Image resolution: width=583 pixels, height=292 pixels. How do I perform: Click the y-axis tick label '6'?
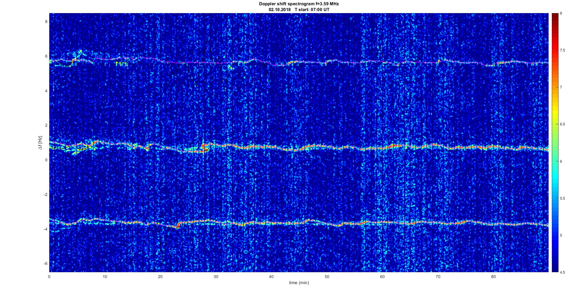pyautogui.click(x=46, y=56)
